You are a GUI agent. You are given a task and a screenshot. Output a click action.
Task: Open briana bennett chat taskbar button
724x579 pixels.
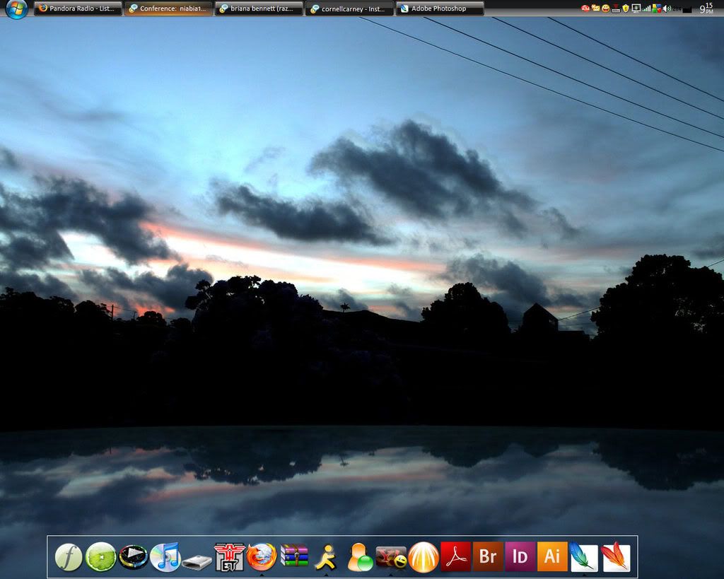[259, 8]
